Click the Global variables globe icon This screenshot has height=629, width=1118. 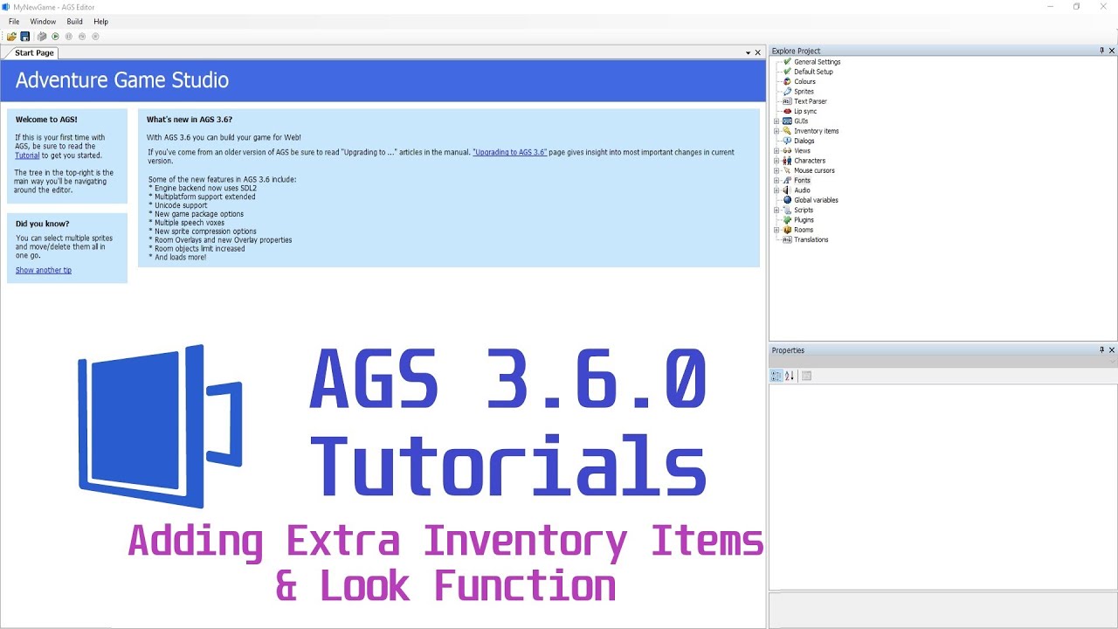click(787, 200)
